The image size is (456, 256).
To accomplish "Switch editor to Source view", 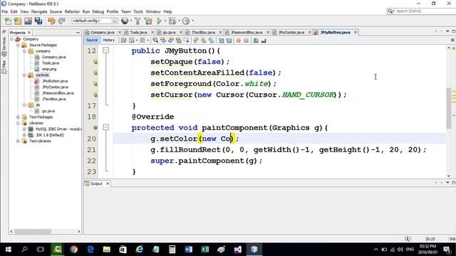I will [x=92, y=40].
